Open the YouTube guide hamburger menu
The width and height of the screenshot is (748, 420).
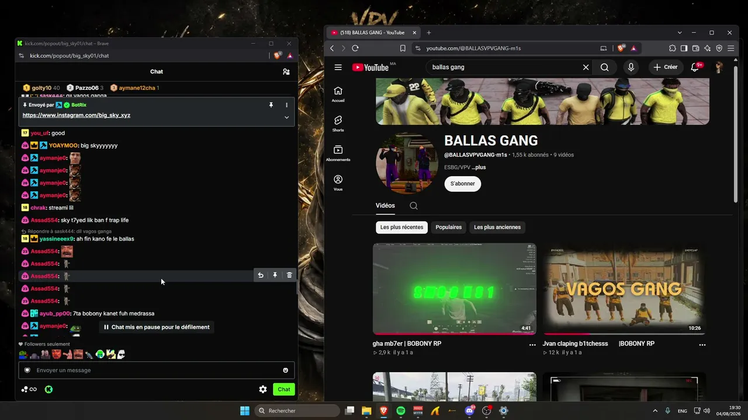click(338, 67)
